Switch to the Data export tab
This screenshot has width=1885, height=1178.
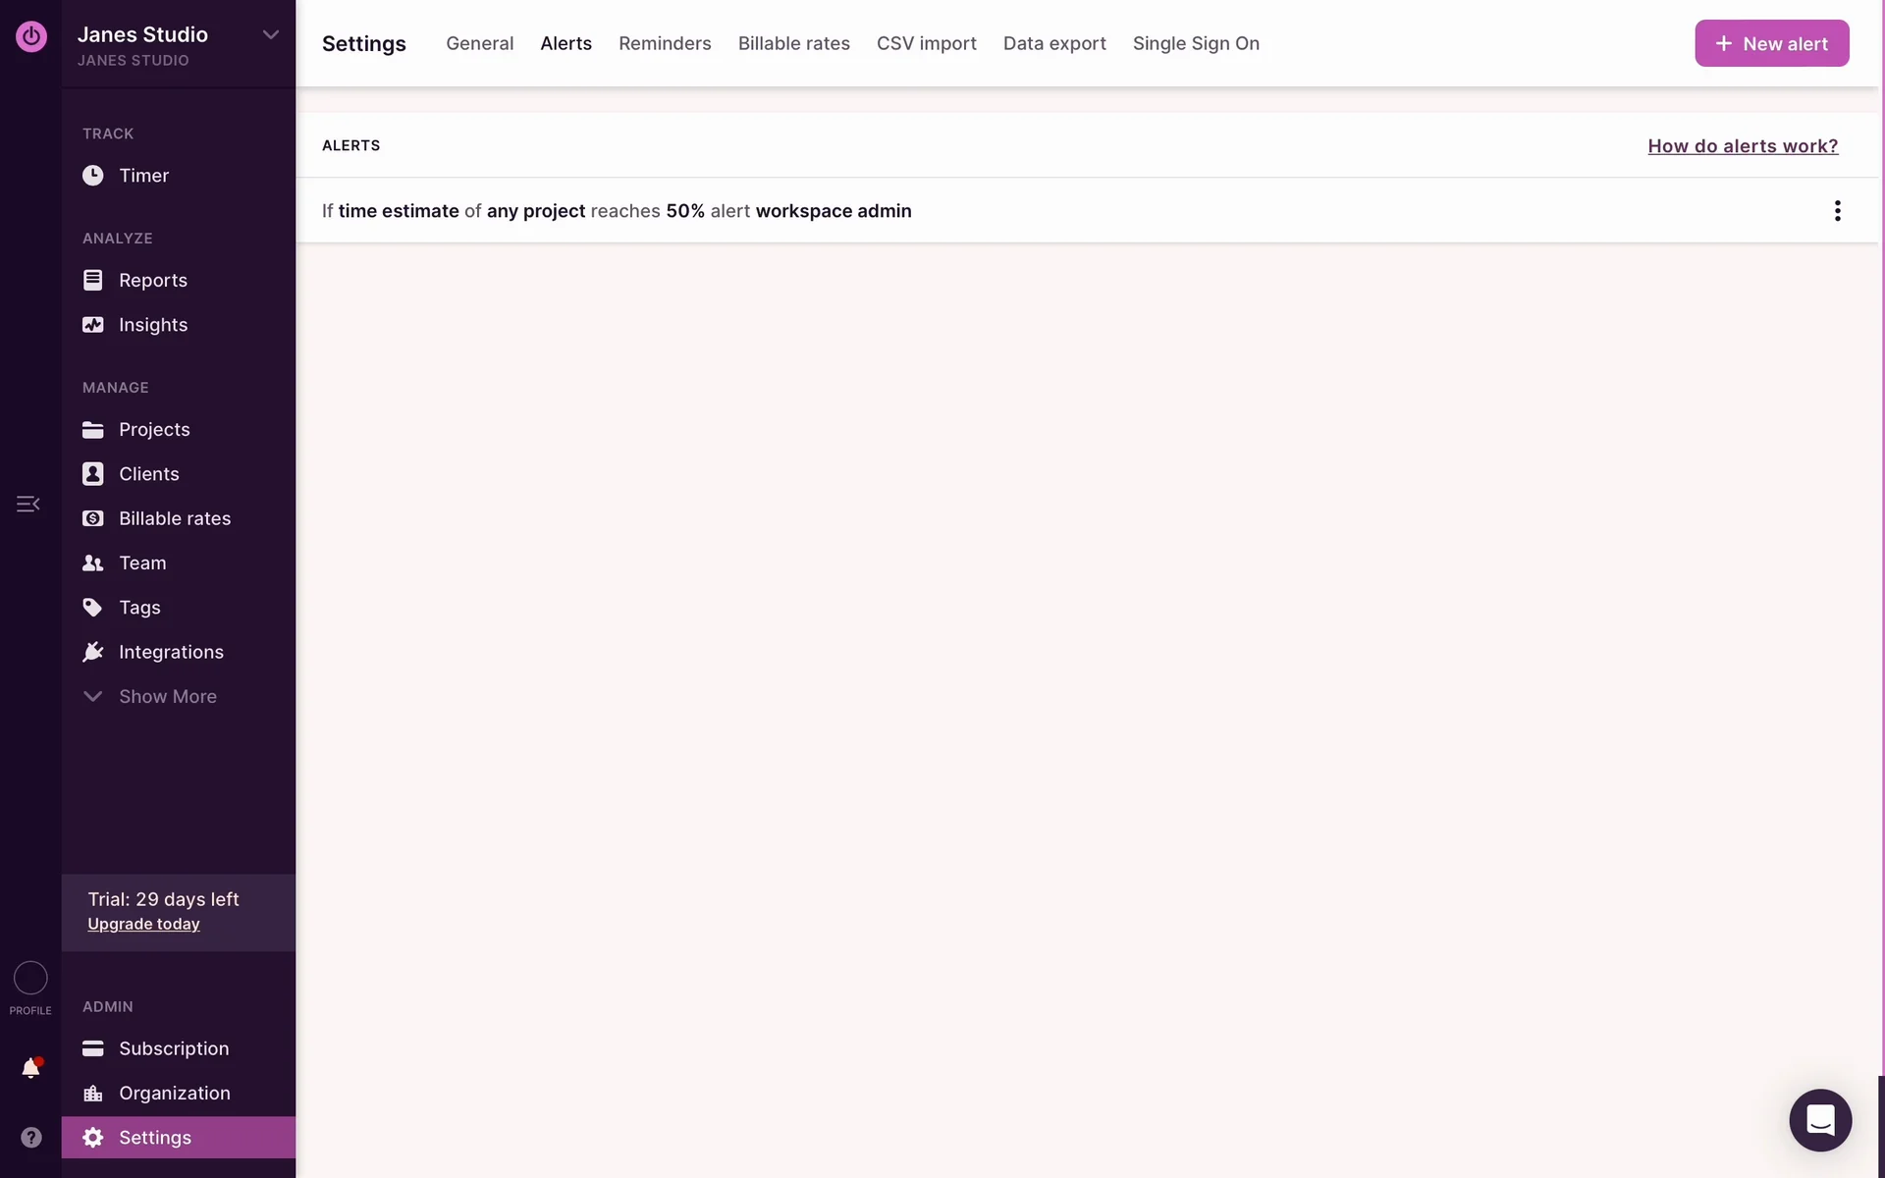(x=1053, y=43)
